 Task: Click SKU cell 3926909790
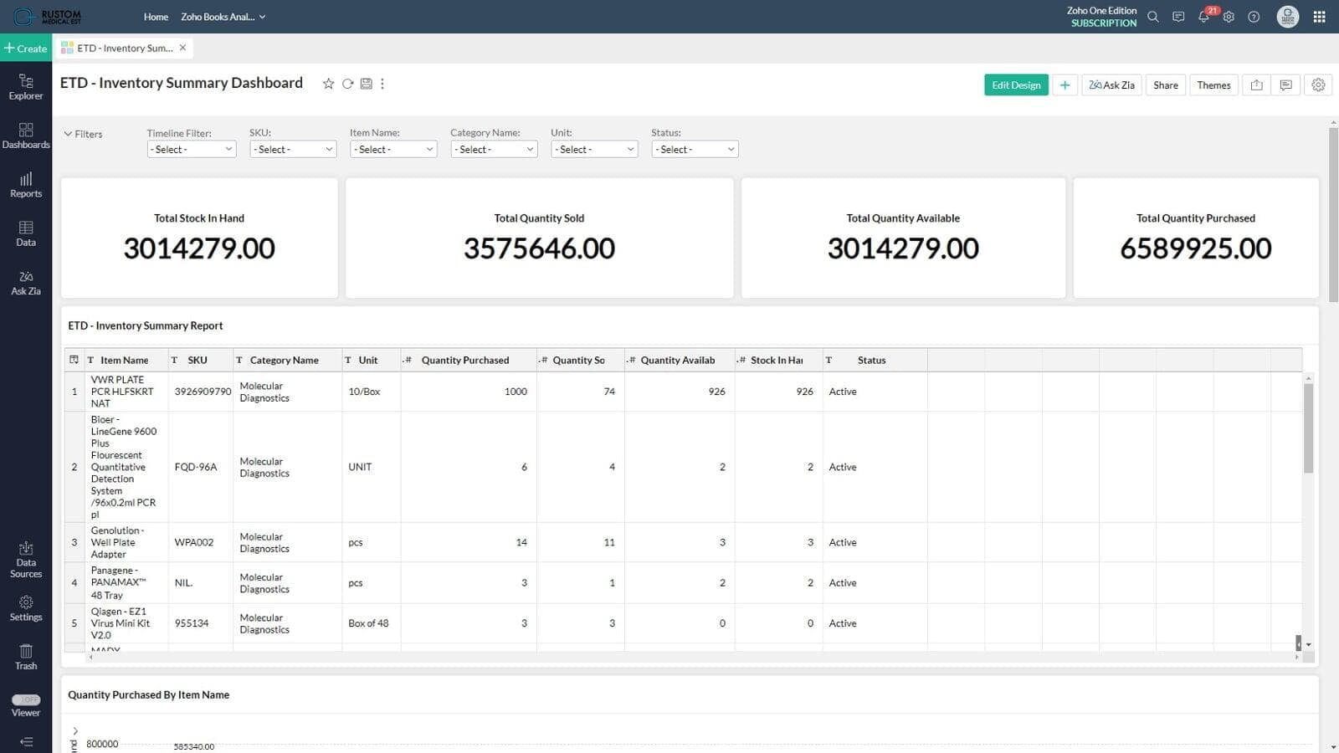click(203, 392)
